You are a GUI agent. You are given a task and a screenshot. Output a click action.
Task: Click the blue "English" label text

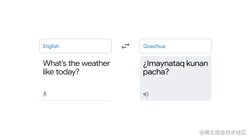click(51, 46)
